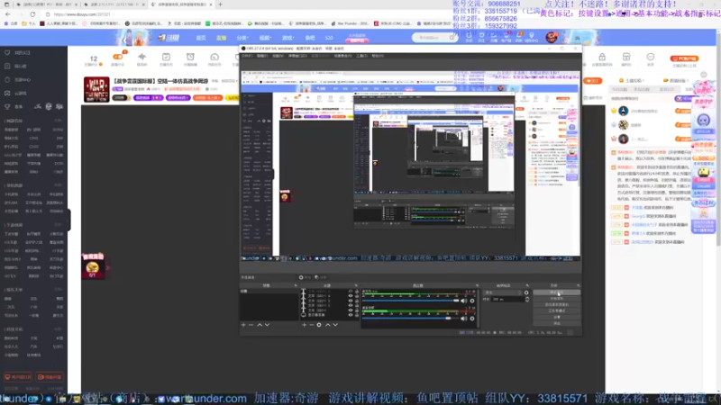Click the War Thunder room avatar
721x405 pixels.
click(x=96, y=89)
